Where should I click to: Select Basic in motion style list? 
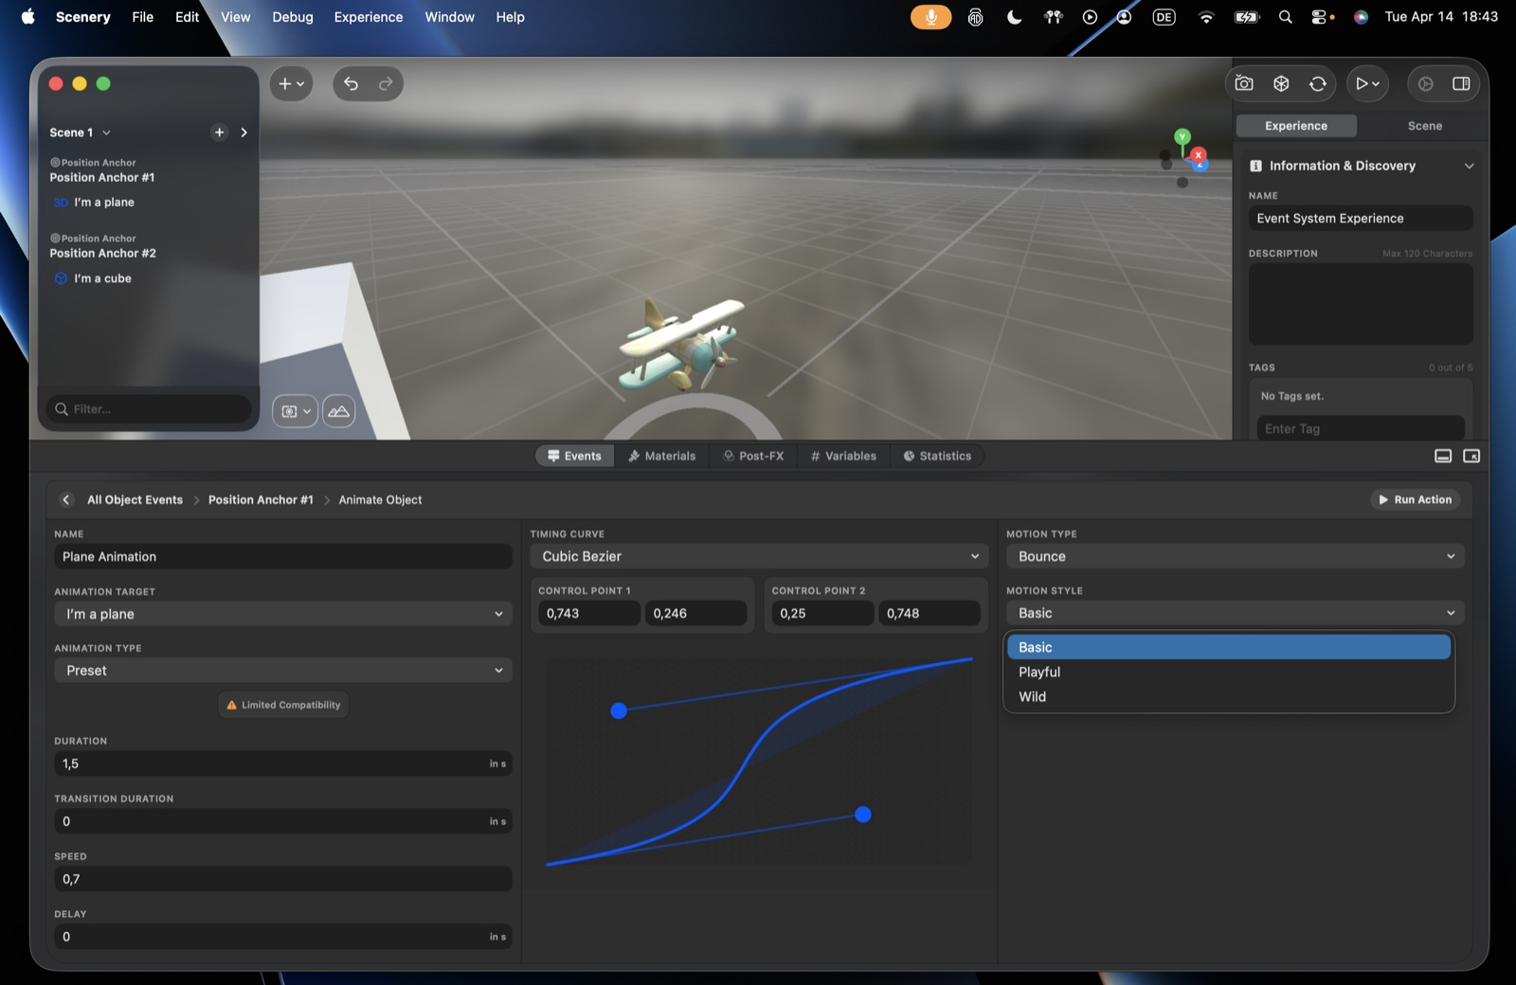click(x=1229, y=647)
